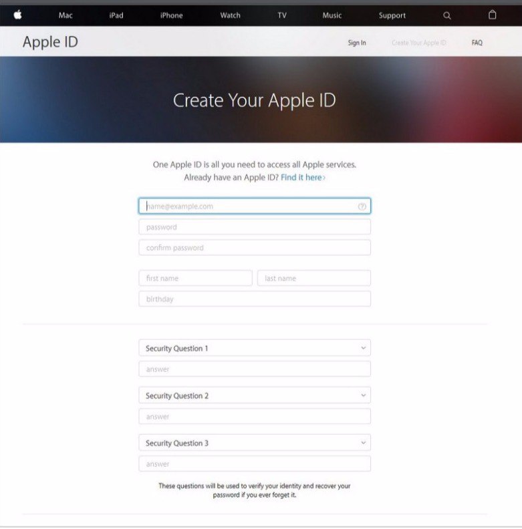Image resolution: width=522 pixels, height=529 pixels.
Task: Open the Watch menu item
Action: 231,15
